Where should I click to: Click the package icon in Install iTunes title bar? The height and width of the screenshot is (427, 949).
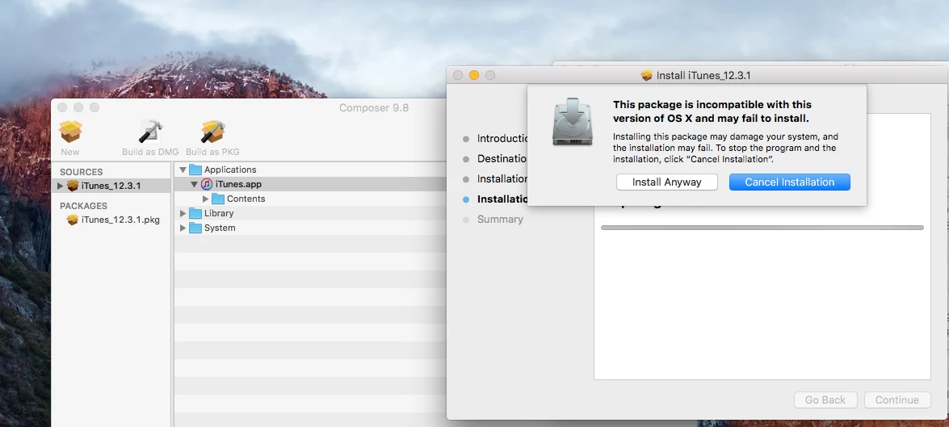pyautogui.click(x=647, y=76)
